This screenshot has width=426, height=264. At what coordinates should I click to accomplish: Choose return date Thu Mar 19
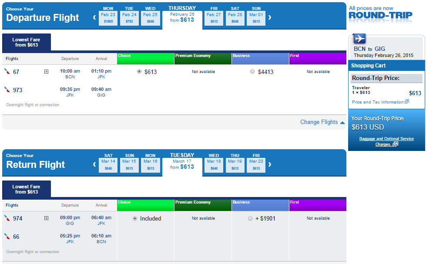(235, 165)
